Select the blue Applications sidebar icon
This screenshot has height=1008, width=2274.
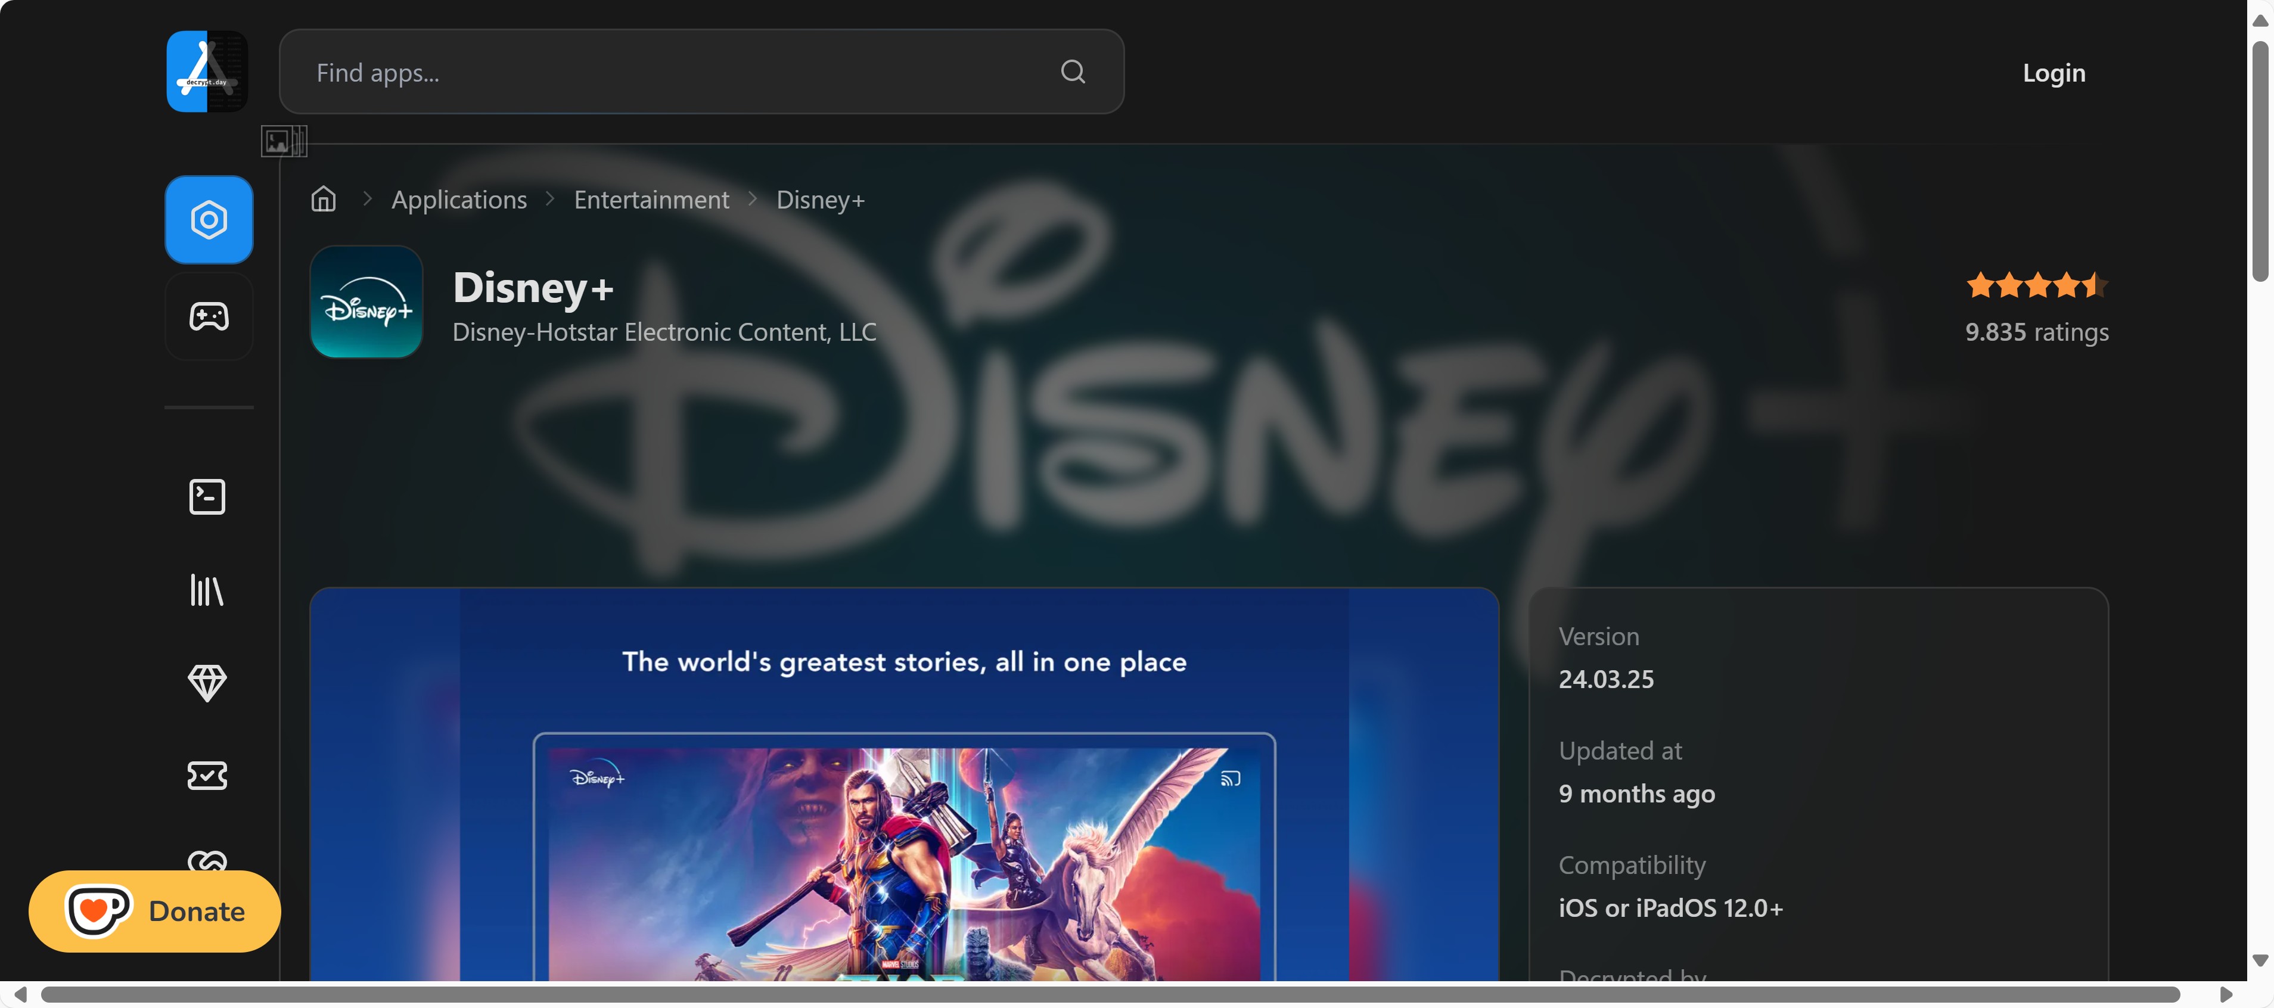pos(209,219)
